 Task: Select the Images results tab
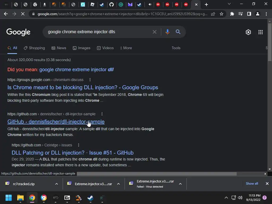coord(82,48)
